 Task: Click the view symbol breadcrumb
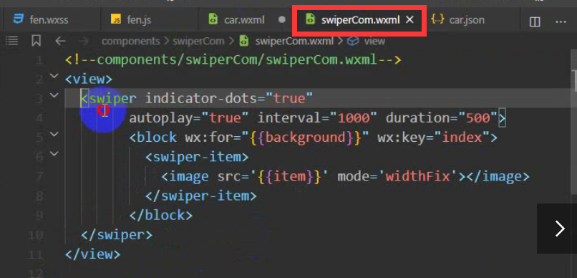coord(374,41)
